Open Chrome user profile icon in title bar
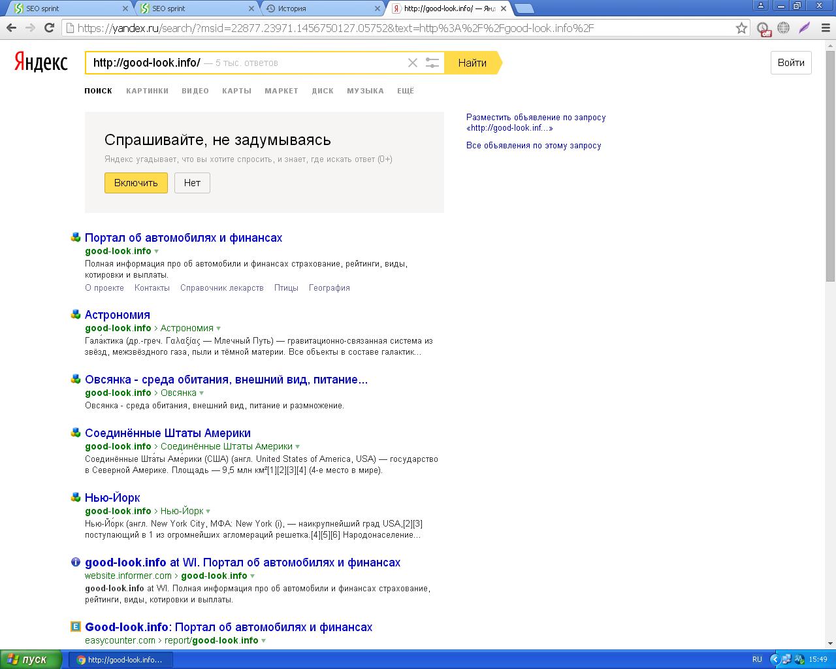Image resolution: width=836 pixels, height=669 pixels. coord(760,6)
